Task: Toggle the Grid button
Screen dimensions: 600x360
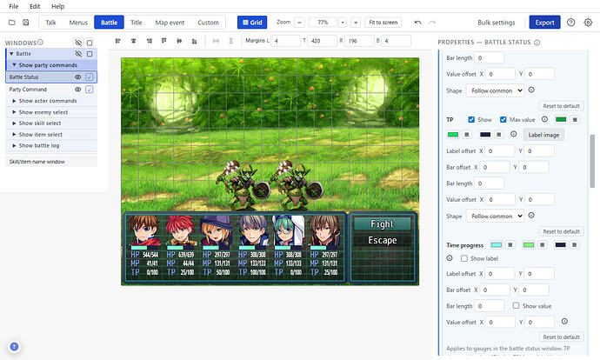Action: [252, 23]
